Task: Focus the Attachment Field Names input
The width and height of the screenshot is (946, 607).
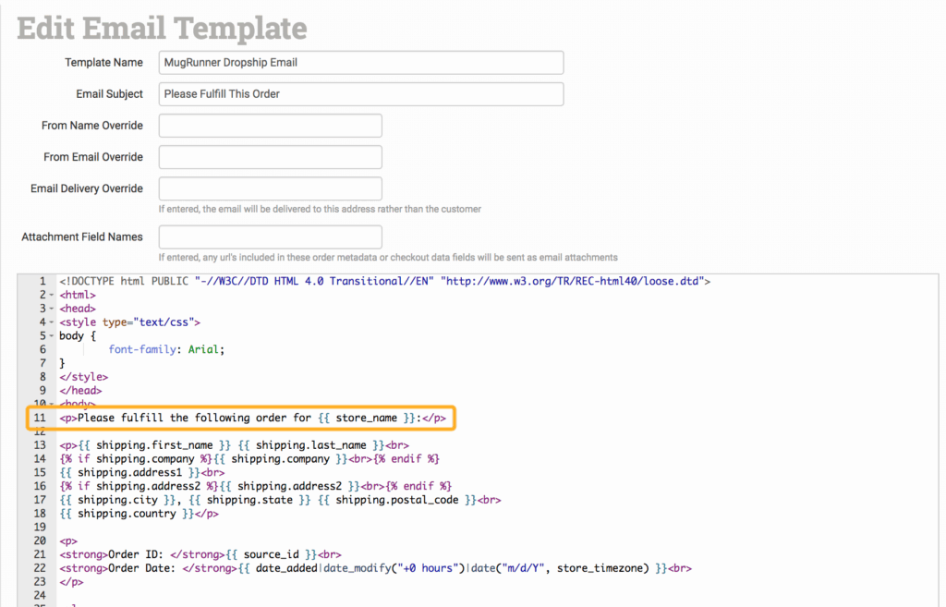Action: coord(271,237)
